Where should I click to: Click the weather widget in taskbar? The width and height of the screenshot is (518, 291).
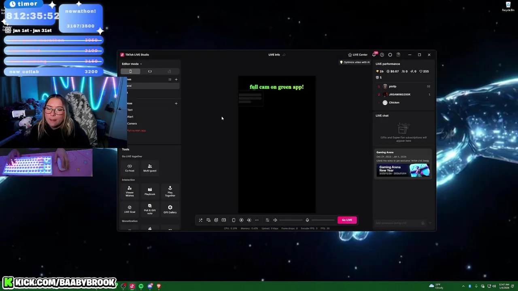coord(436,286)
